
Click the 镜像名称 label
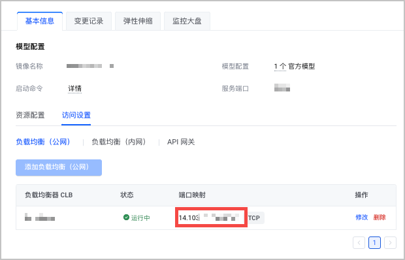[29, 67]
